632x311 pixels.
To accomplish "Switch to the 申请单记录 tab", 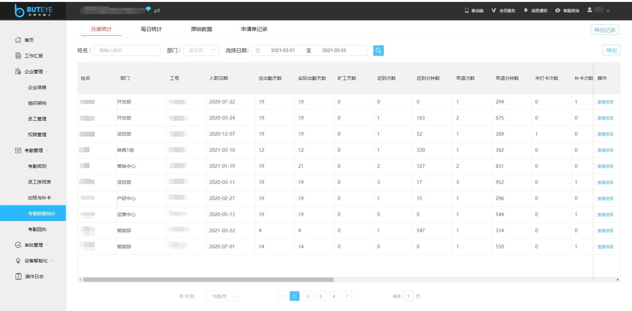I will point(254,29).
